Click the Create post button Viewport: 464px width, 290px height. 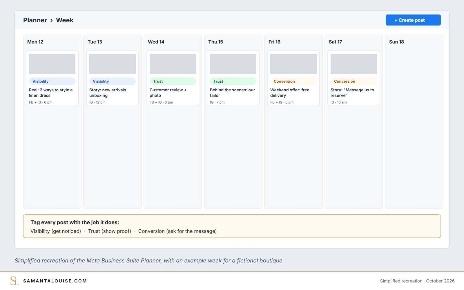point(413,20)
